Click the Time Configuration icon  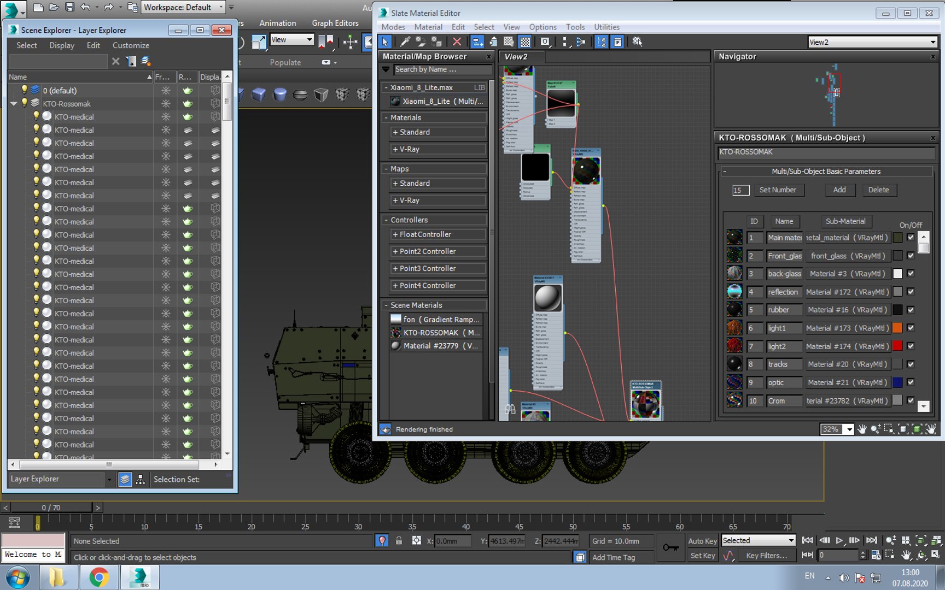coord(876,554)
